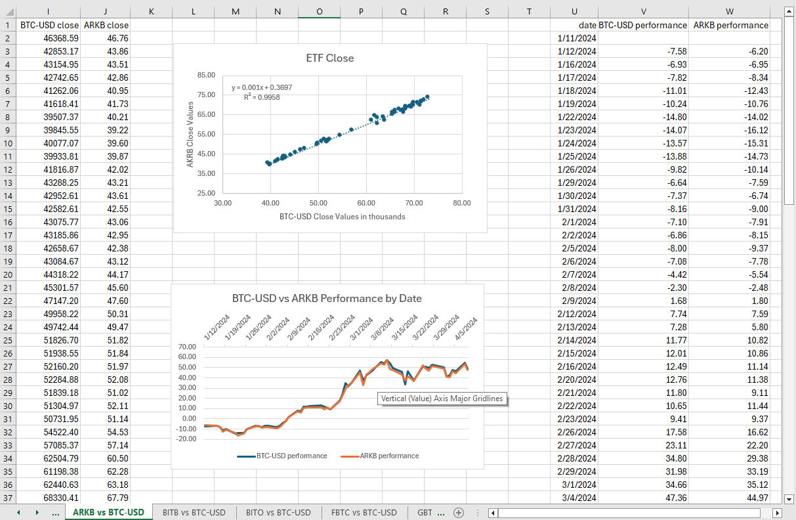Select column V header
Screen dimensions: 796x520
[x=643, y=12]
